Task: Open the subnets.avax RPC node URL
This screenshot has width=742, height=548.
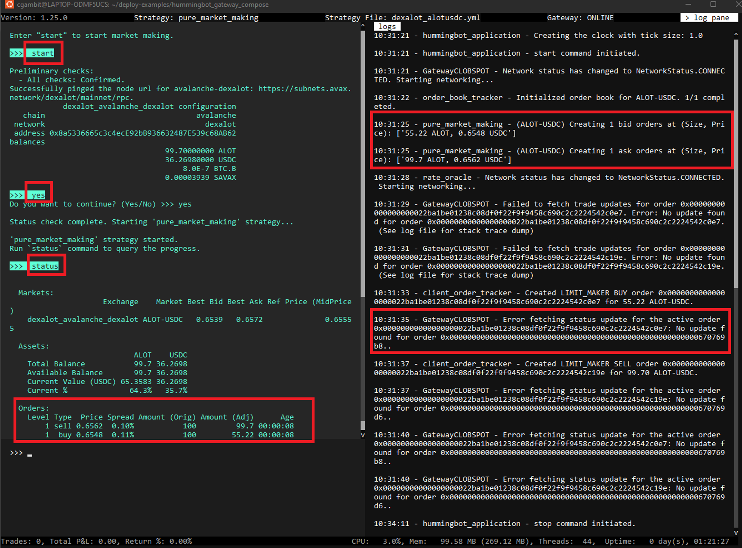Action: tap(304, 89)
